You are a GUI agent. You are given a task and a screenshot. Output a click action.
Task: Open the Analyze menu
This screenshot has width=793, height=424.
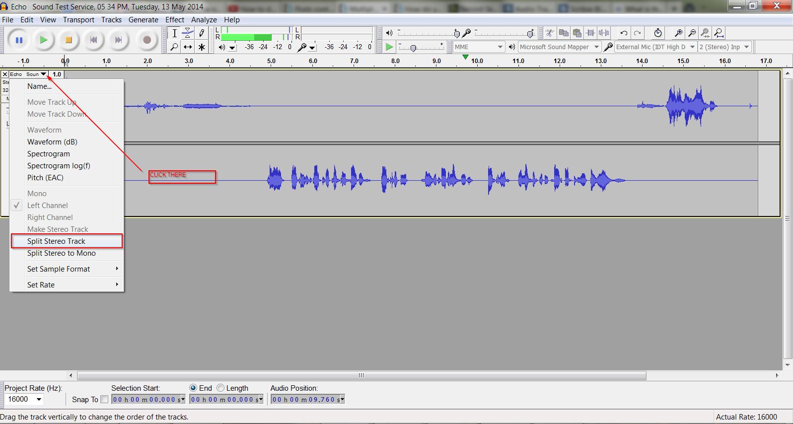[204, 19]
